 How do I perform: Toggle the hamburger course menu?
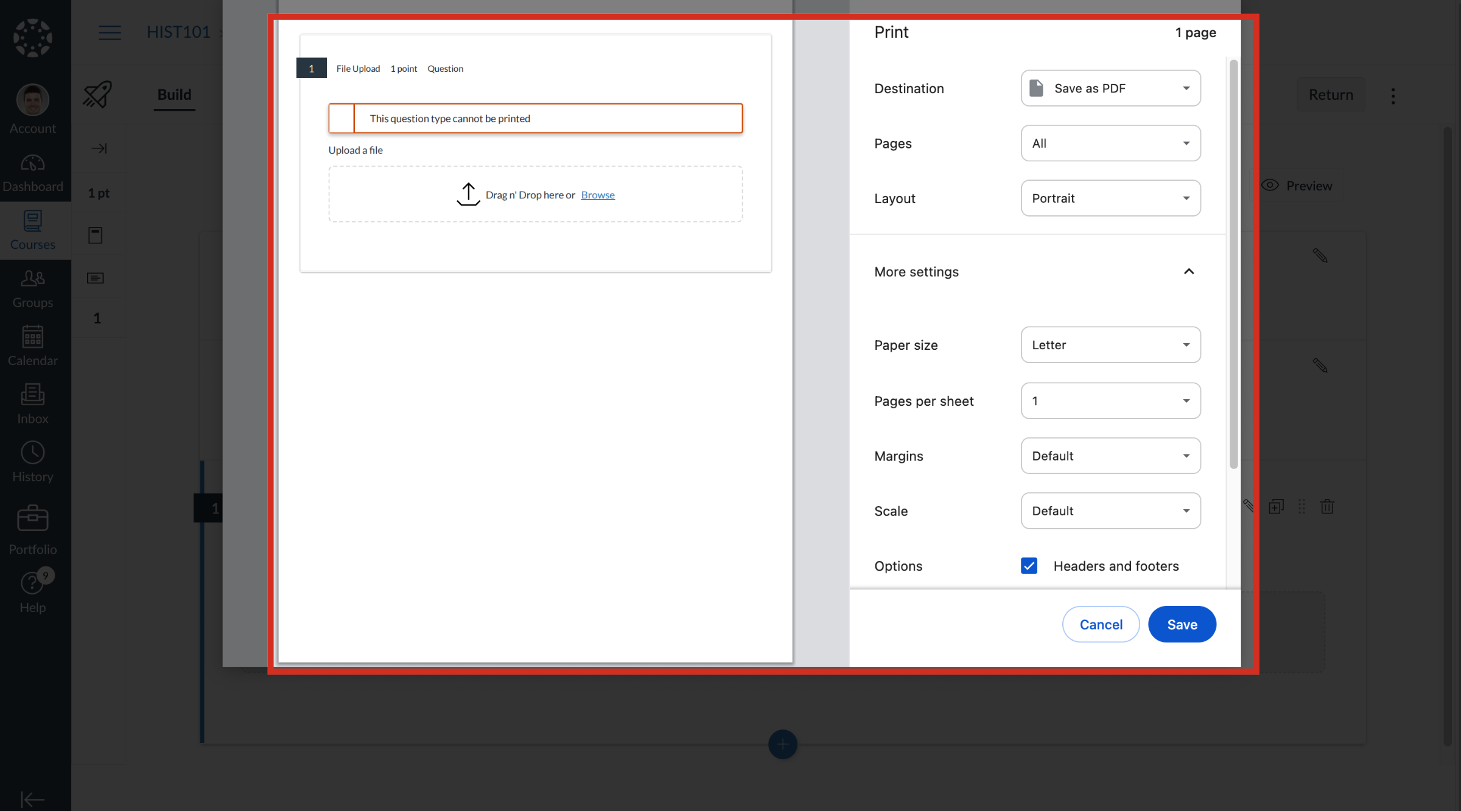click(x=110, y=32)
